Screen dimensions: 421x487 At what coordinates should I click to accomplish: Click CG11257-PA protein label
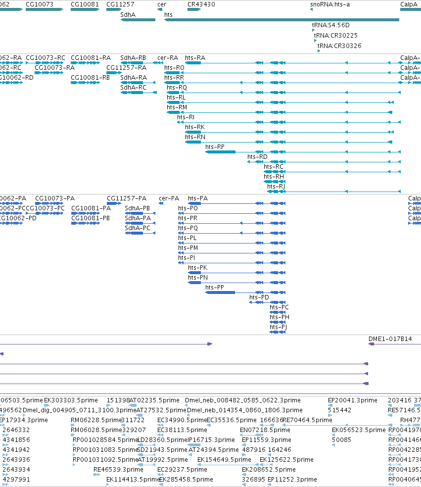click(127, 198)
